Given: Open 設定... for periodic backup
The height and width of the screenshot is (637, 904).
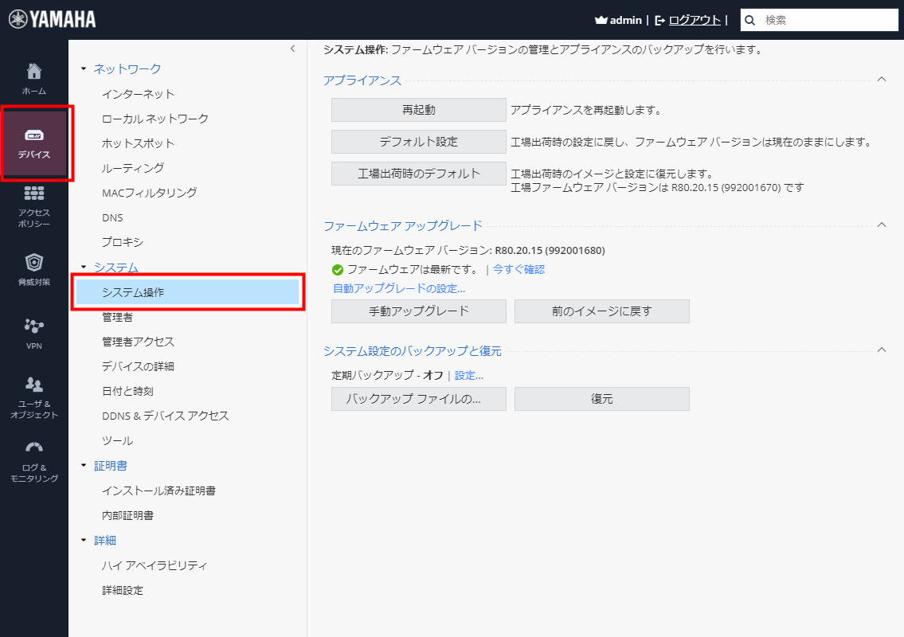Looking at the screenshot, I should click(x=469, y=375).
